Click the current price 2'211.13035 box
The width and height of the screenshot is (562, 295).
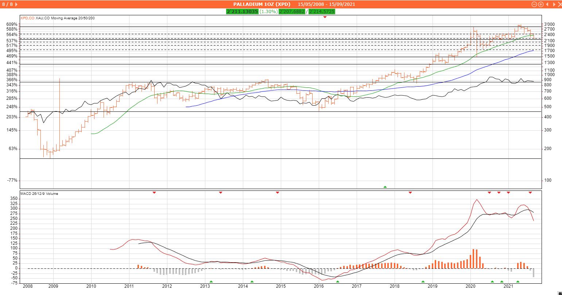242,12
